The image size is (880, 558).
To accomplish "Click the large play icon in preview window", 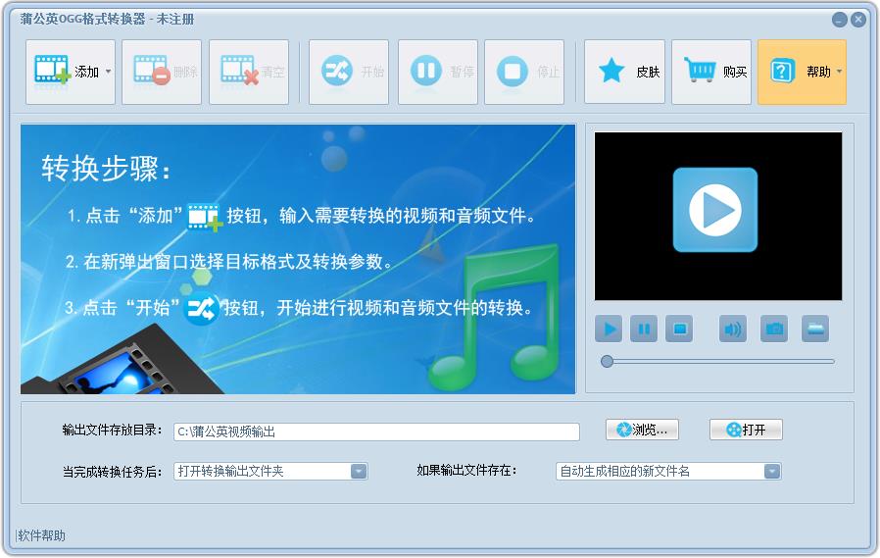I will [x=714, y=210].
